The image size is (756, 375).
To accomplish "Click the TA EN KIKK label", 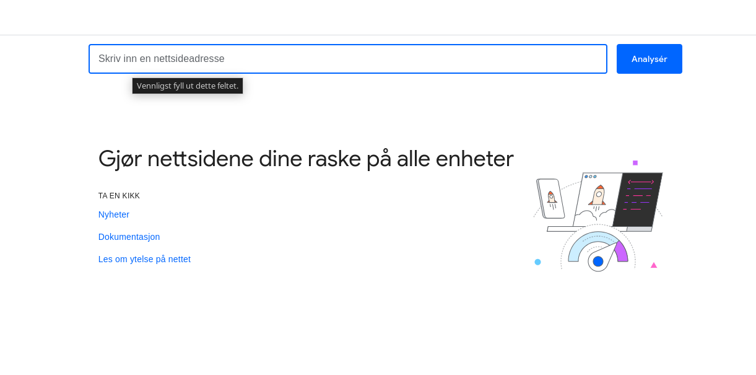I will click(119, 196).
